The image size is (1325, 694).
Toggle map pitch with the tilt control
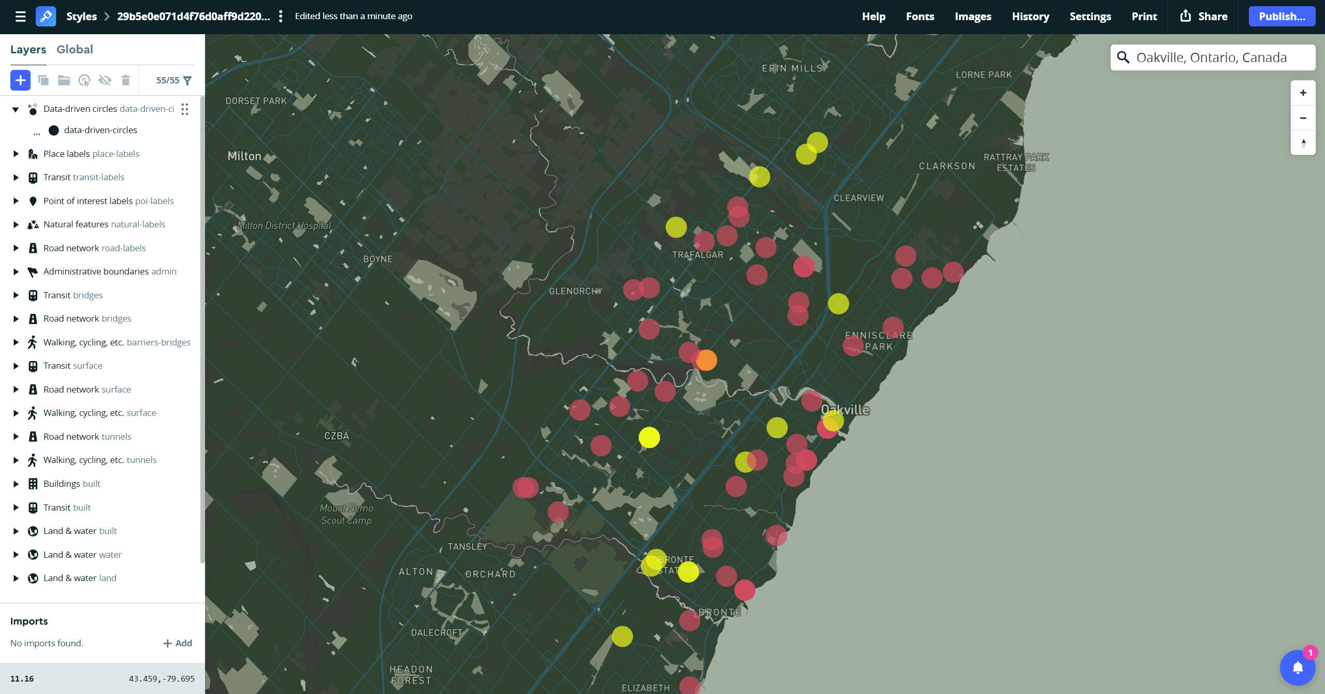[x=1302, y=143]
